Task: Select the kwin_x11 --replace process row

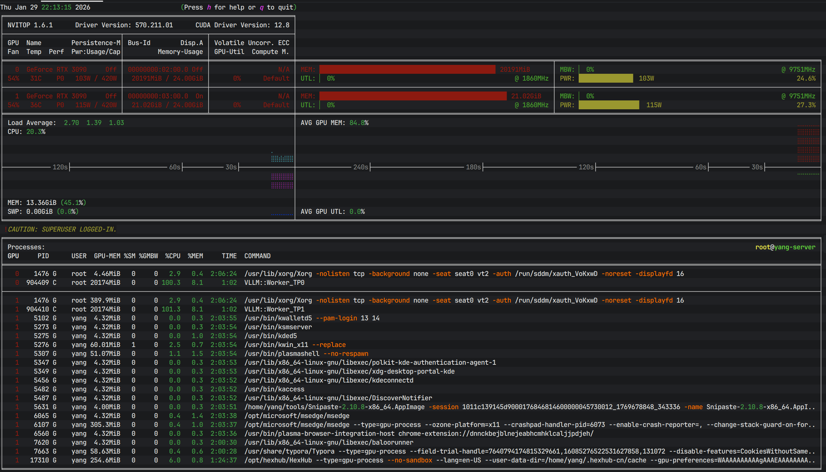Action: (x=295, y=345)
